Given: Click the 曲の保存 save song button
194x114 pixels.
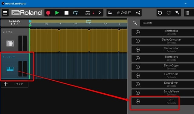Looking at the screenshot, I should 124,13.
